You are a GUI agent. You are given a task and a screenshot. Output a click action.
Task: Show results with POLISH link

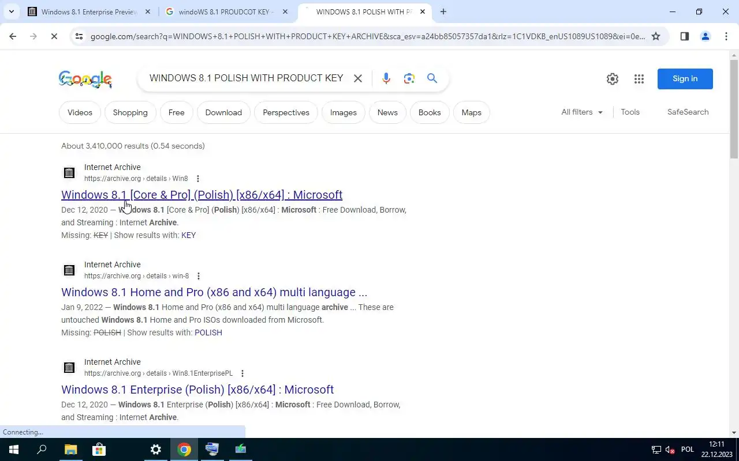click(x=208, y=332)
